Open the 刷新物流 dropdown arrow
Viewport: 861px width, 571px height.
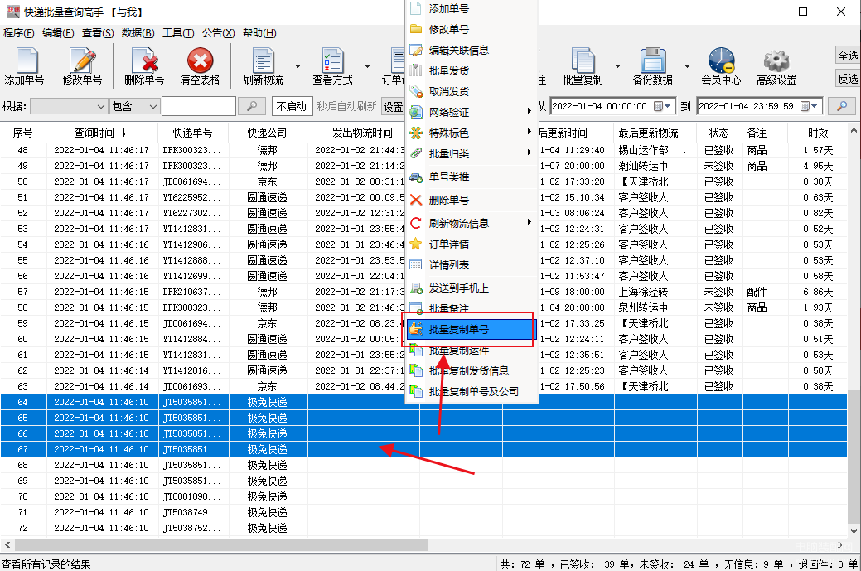pyautogui.click(x=297, y=66)
